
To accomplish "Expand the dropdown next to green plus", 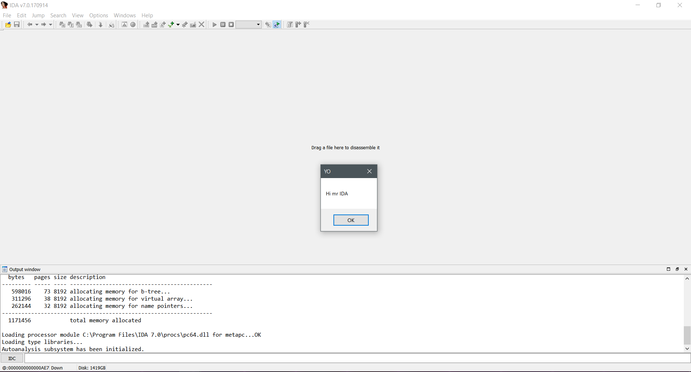I will tap(178, 25).
